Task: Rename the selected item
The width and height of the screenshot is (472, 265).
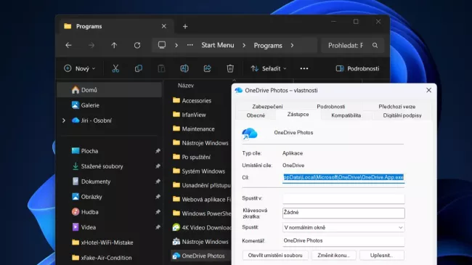Action: pos(184,69)
